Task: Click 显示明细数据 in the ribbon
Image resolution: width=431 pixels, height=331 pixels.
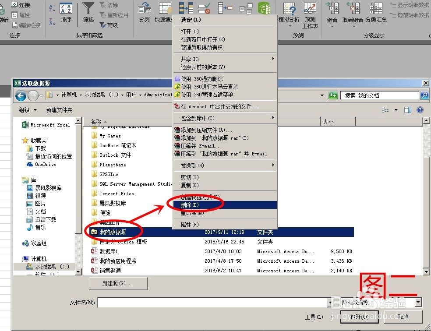Action: pyautogui.click(x=410, y=5)
